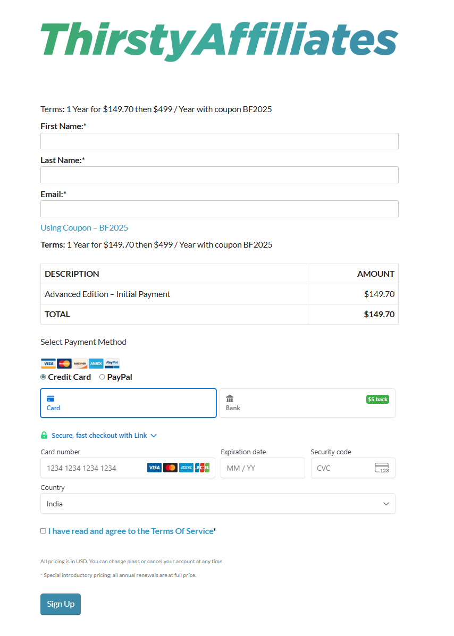Click the Amex icon in card number field
Viewport: 454px width, 636px height.
[x=186, y=468]
